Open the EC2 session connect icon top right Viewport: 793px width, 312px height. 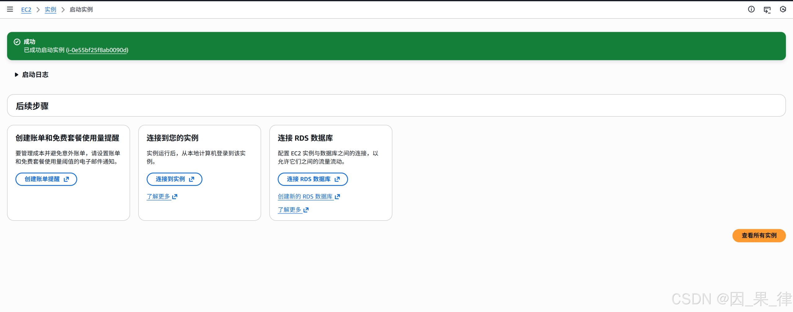pos(767,10)
